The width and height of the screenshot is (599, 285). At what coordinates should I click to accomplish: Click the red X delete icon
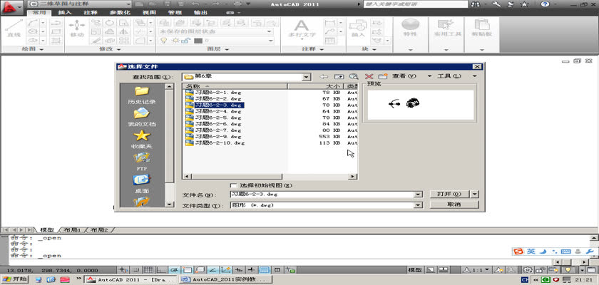pos(369,76)
